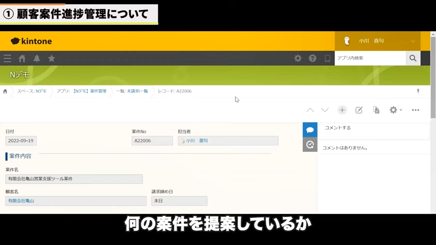This screenshot has height=245, width=436.
Task: Go to the portal home icon in the toolbar
Action: [x=22, y=58]
